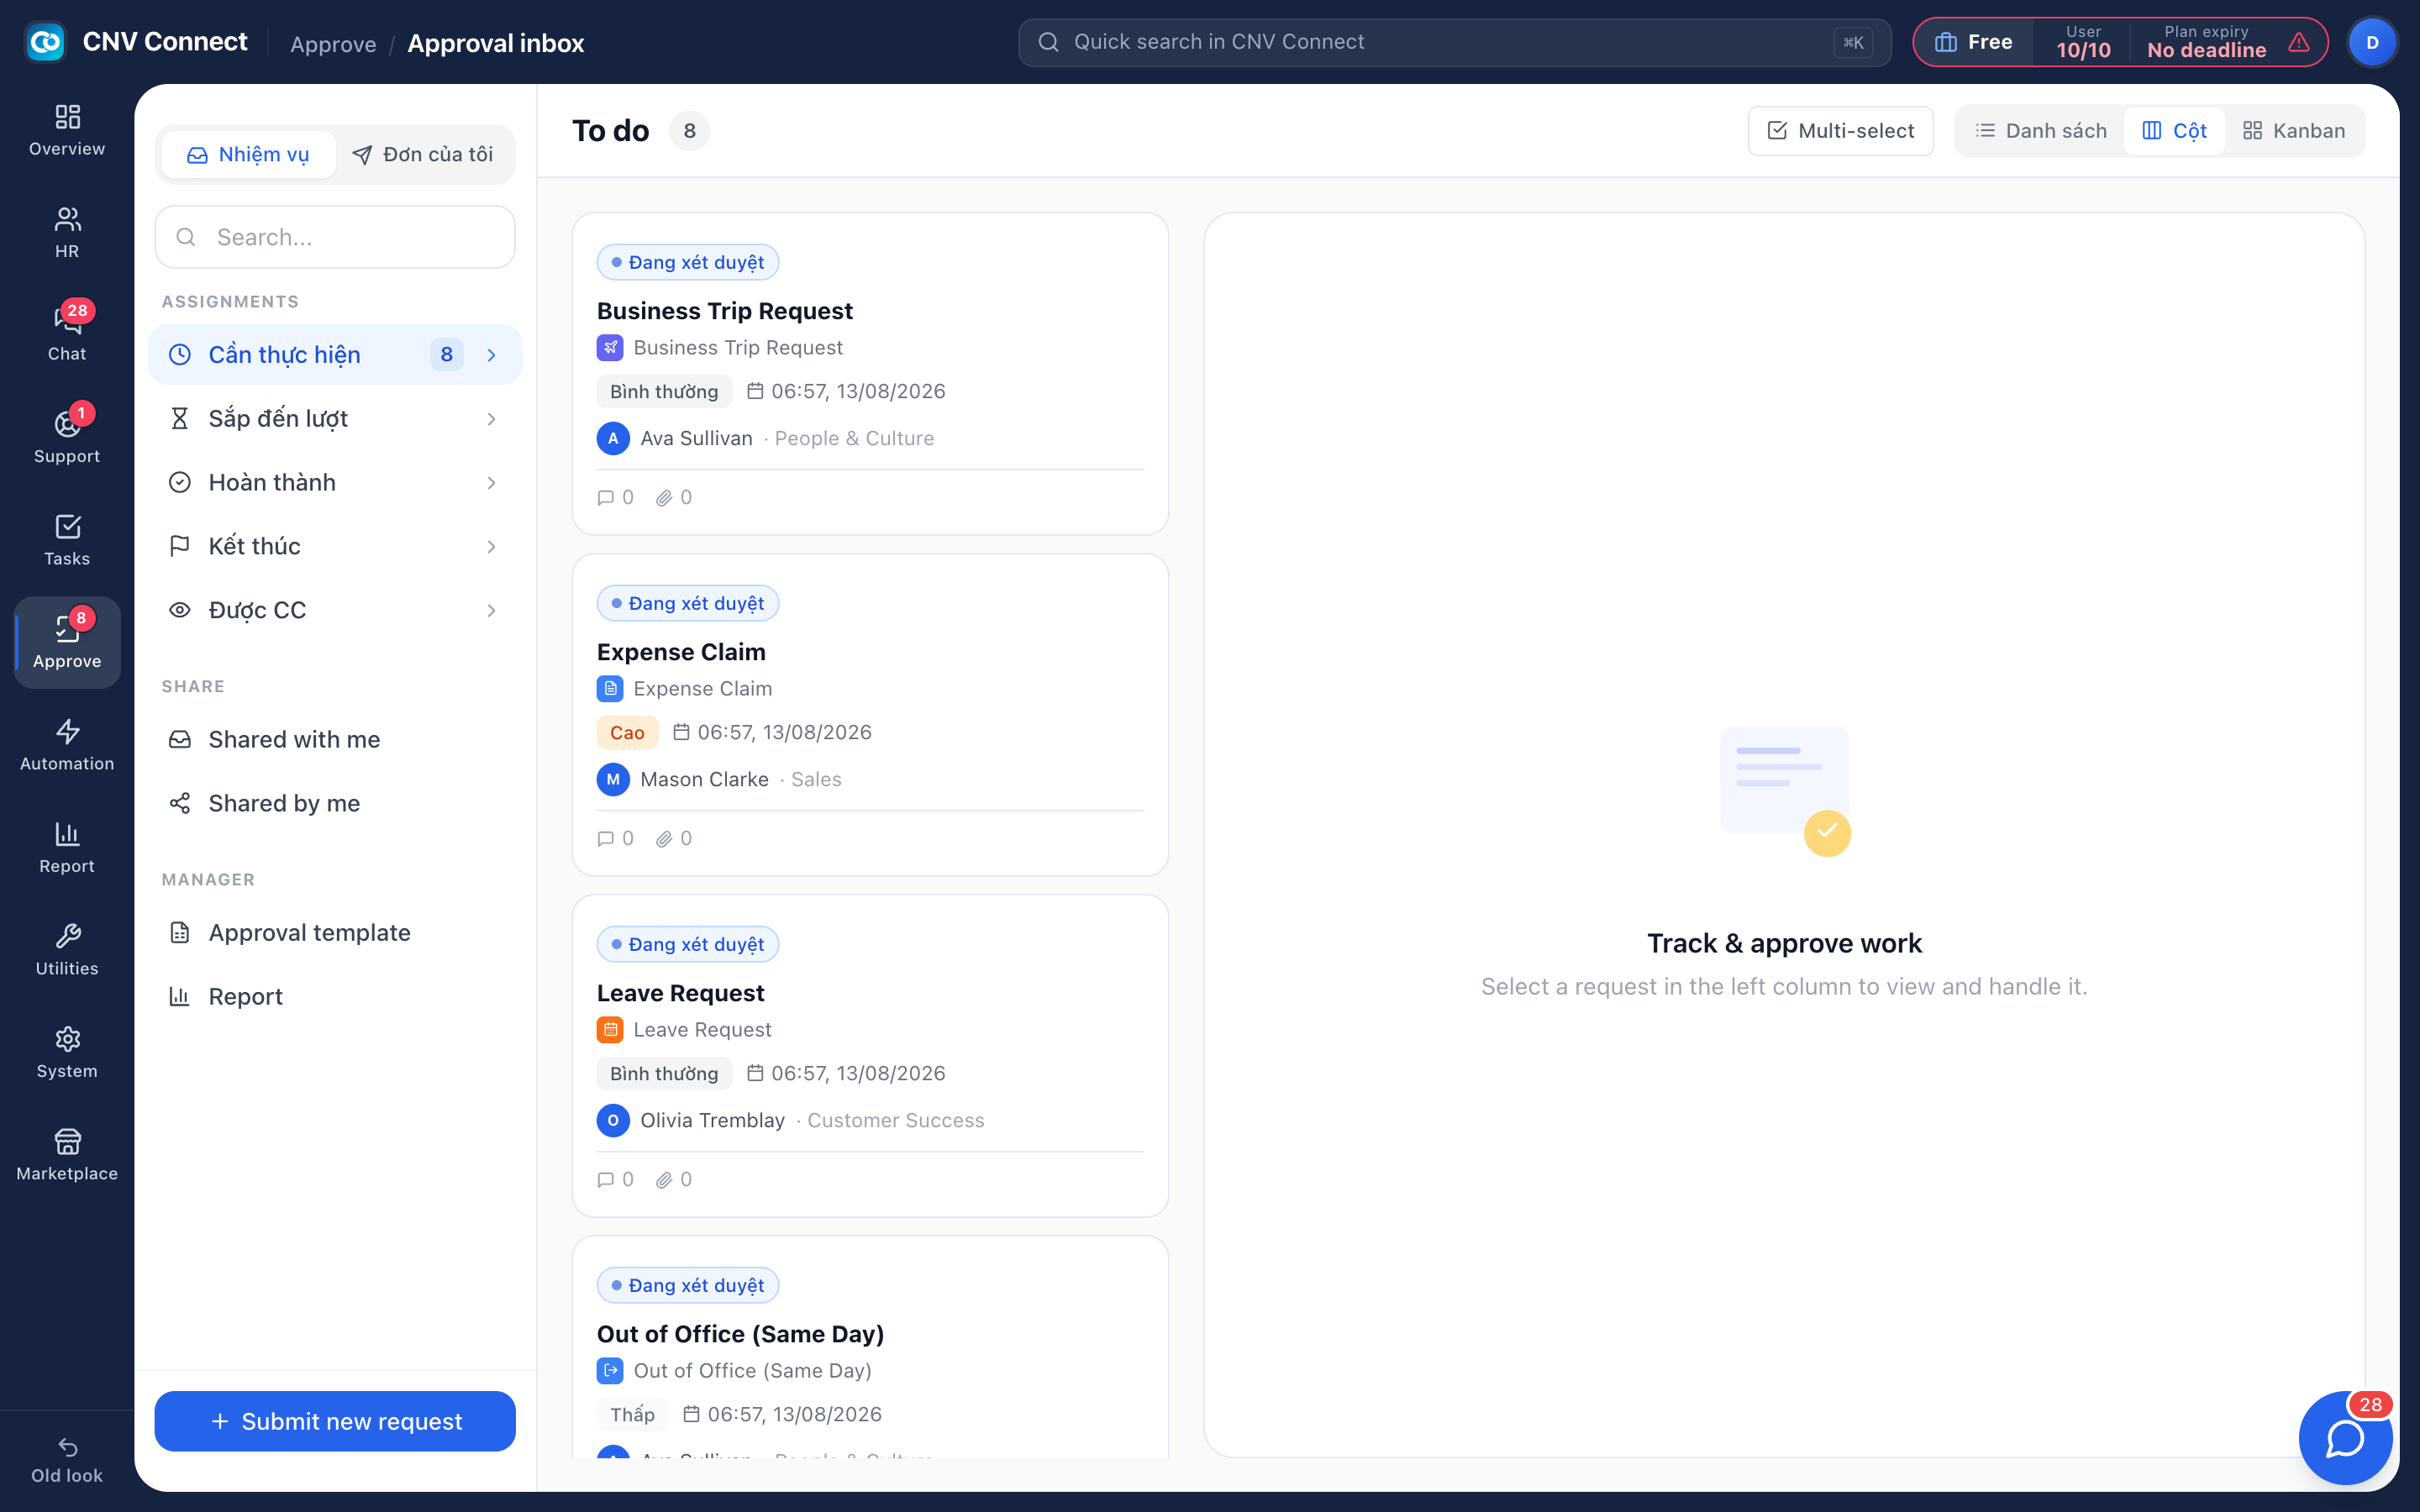This screenshot has width=2420, height=1512.
Task: Open Report under Manager section
Action: [x=335, y=997]
